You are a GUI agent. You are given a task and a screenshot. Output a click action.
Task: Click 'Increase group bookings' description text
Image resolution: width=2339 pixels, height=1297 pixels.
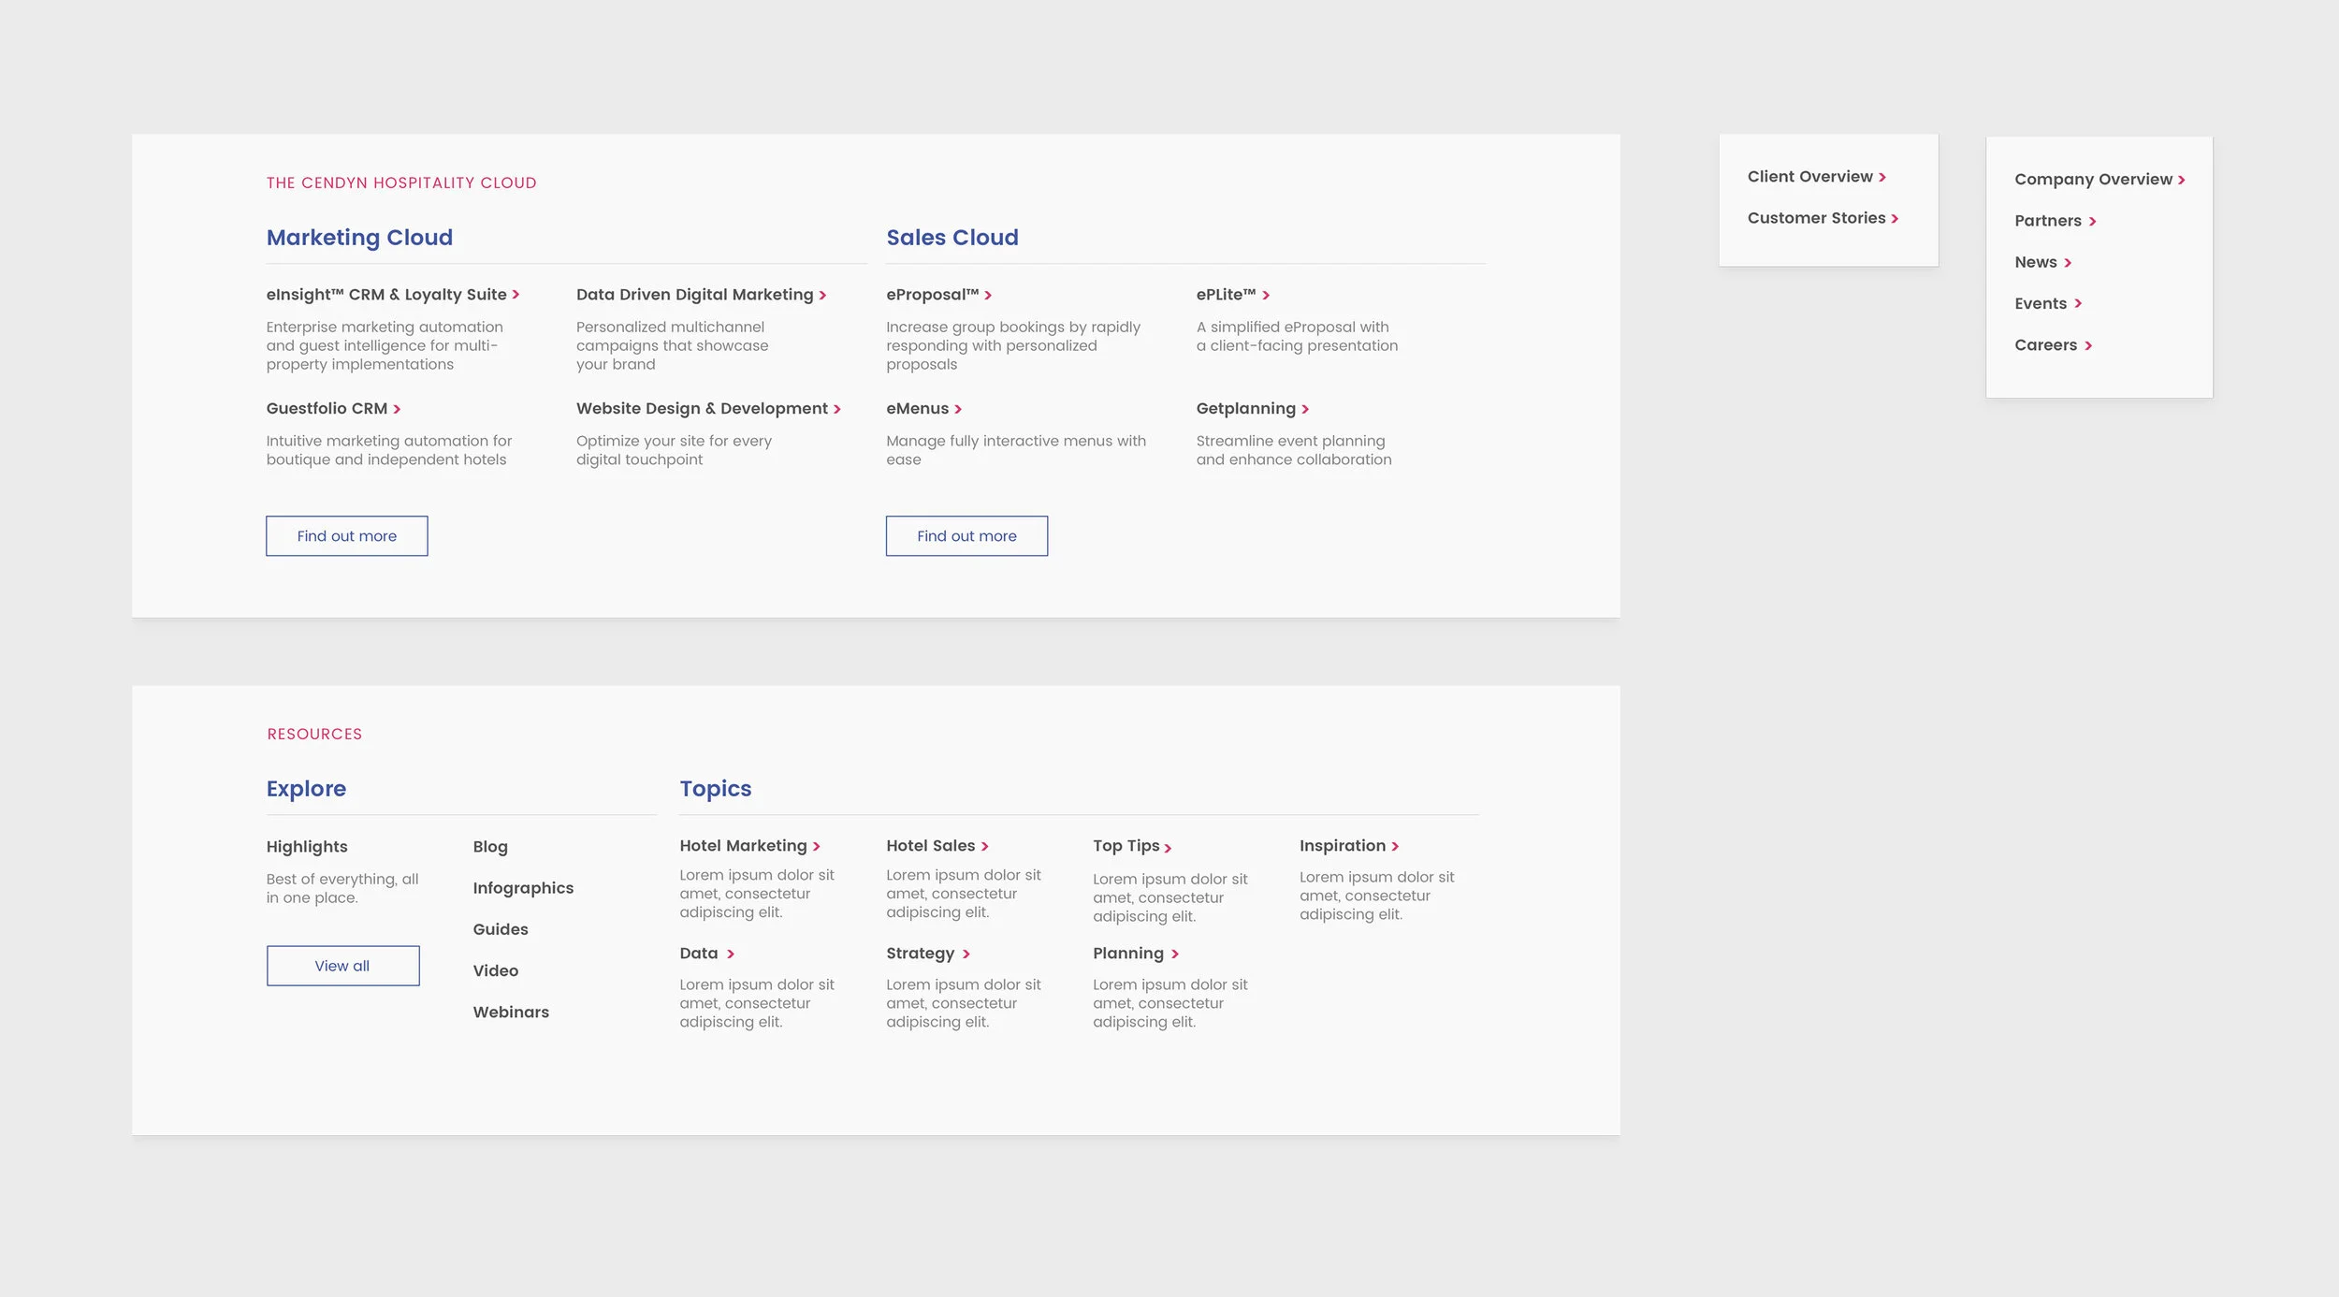coord(1013,345)
